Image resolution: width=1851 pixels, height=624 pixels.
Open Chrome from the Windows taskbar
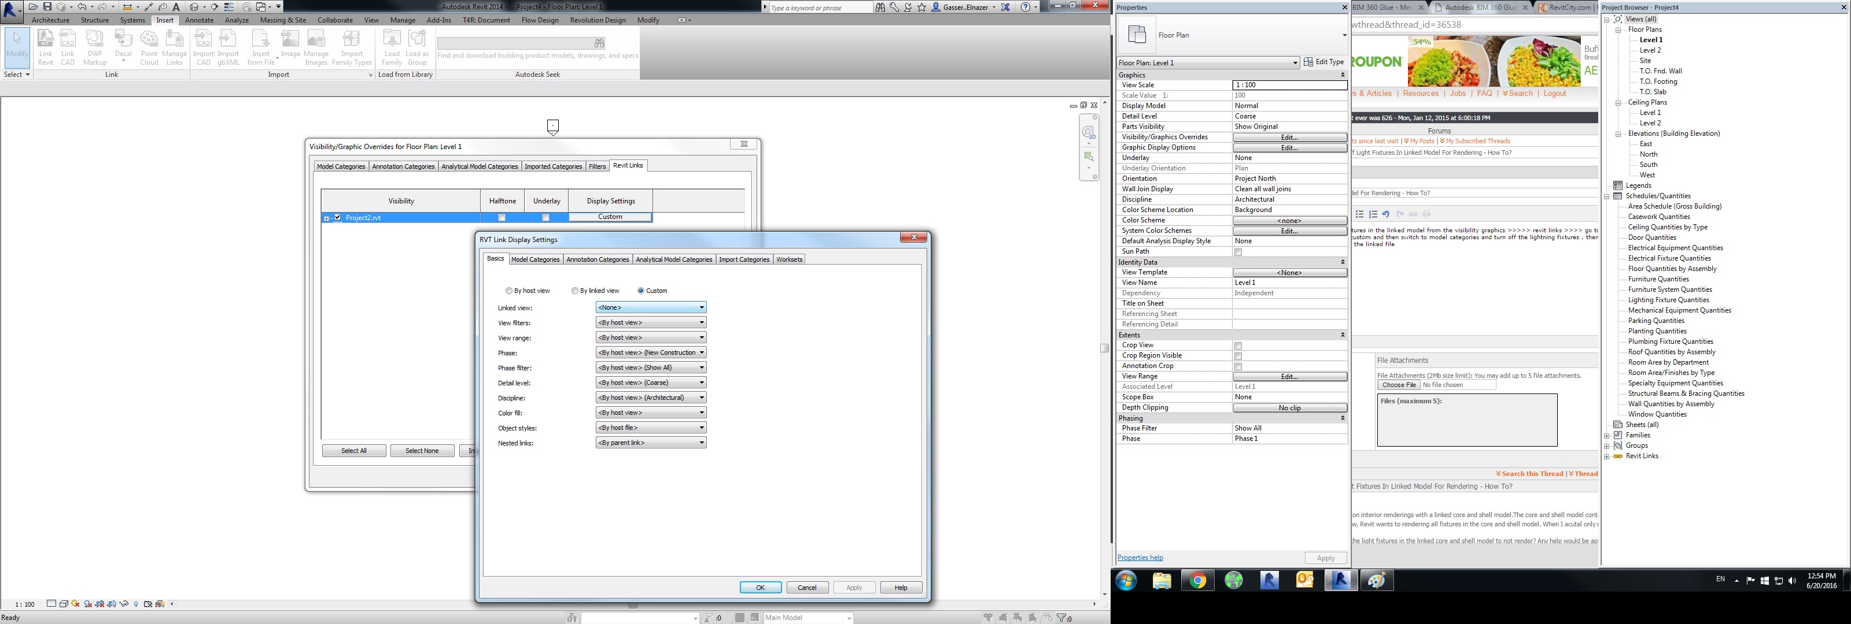pyautogui.click(x=1197, y=580)
